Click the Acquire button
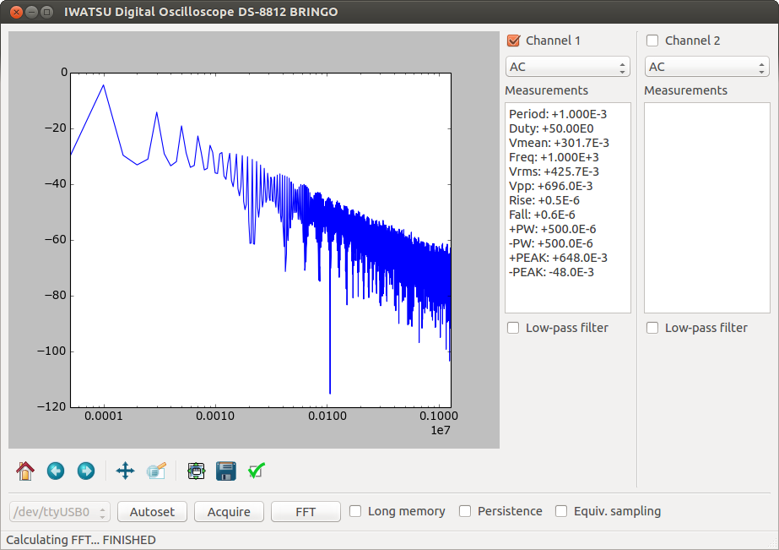 pyautogui.click(x=229, y=511)
